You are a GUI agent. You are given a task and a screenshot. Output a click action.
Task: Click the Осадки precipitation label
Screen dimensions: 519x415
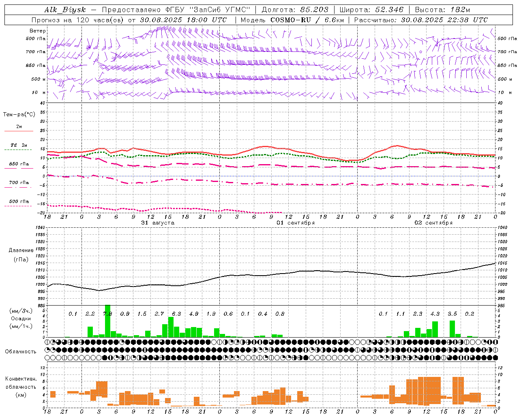[x=21, y=319]
